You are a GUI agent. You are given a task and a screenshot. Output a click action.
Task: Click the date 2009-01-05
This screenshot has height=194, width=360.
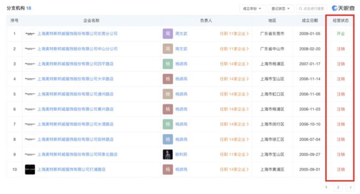pyautogui.click(x=310, y=34)
